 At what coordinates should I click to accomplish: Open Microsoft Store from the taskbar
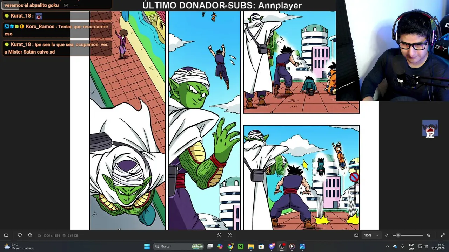tap(261, 246)
